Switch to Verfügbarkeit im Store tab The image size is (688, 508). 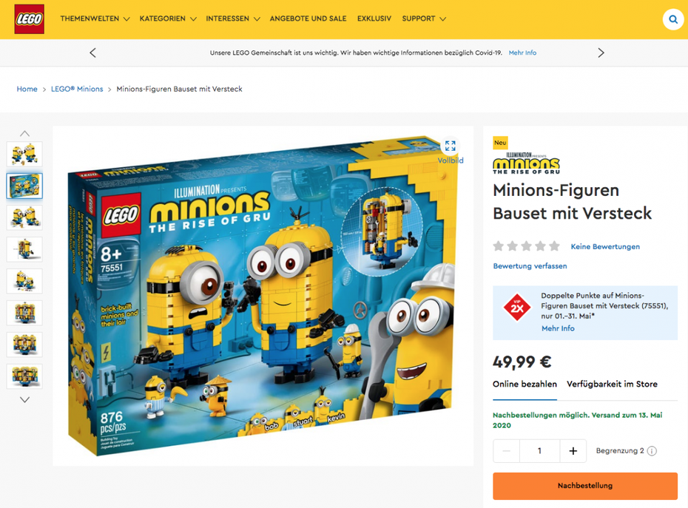pos(612,385)
